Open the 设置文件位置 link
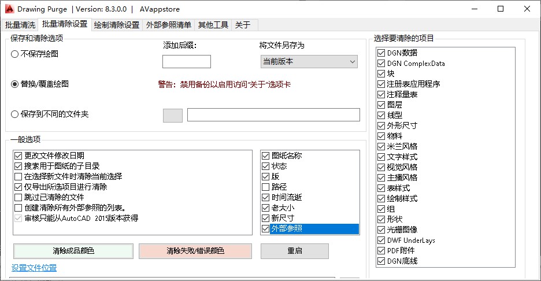This screenshot has width=541, height=281. pyautogui.click(x=34, y=268)
